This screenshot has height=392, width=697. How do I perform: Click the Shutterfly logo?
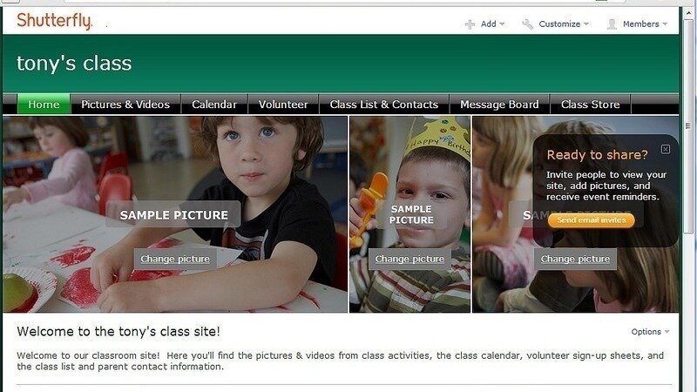(54, 21)
